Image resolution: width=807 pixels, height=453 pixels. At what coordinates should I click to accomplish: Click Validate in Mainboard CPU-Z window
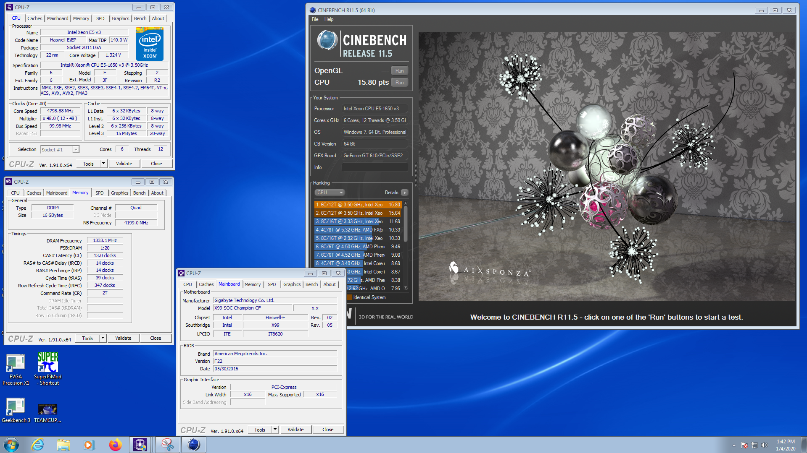(x=295, y=430)
